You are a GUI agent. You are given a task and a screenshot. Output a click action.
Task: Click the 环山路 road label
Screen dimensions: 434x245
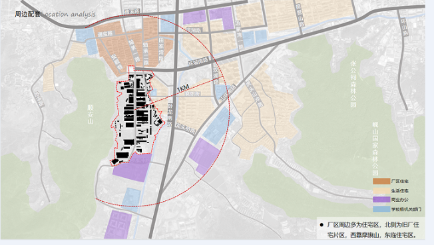tap(405, 27)
